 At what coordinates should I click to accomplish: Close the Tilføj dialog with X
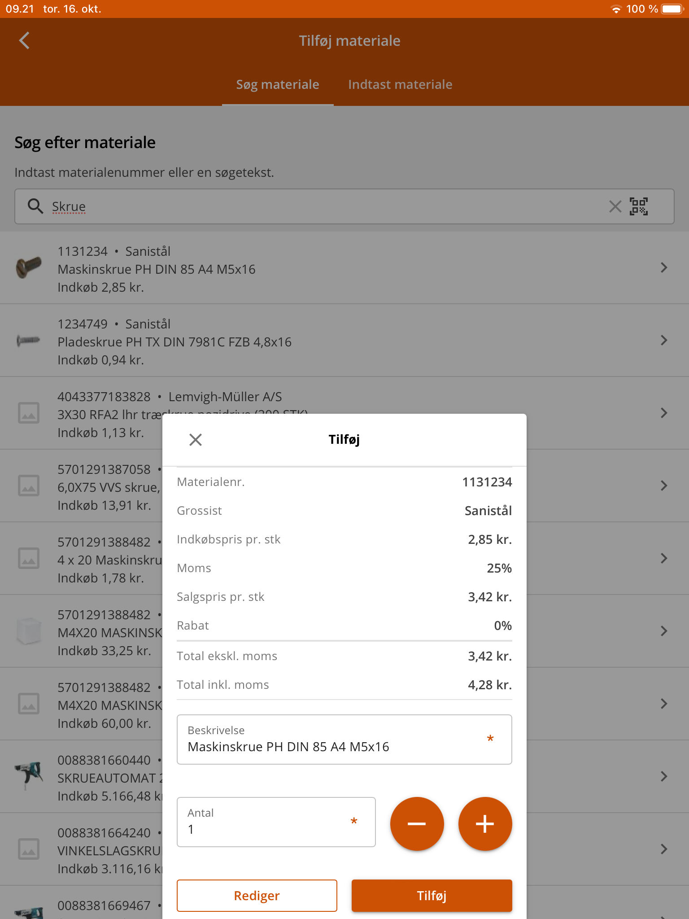pos(196,440)
